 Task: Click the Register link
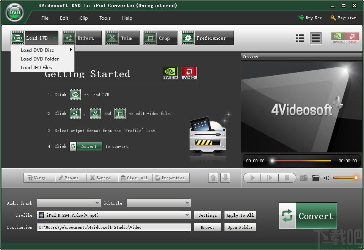coord(344,18)
